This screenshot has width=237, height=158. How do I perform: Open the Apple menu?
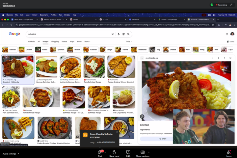[3, 15]
